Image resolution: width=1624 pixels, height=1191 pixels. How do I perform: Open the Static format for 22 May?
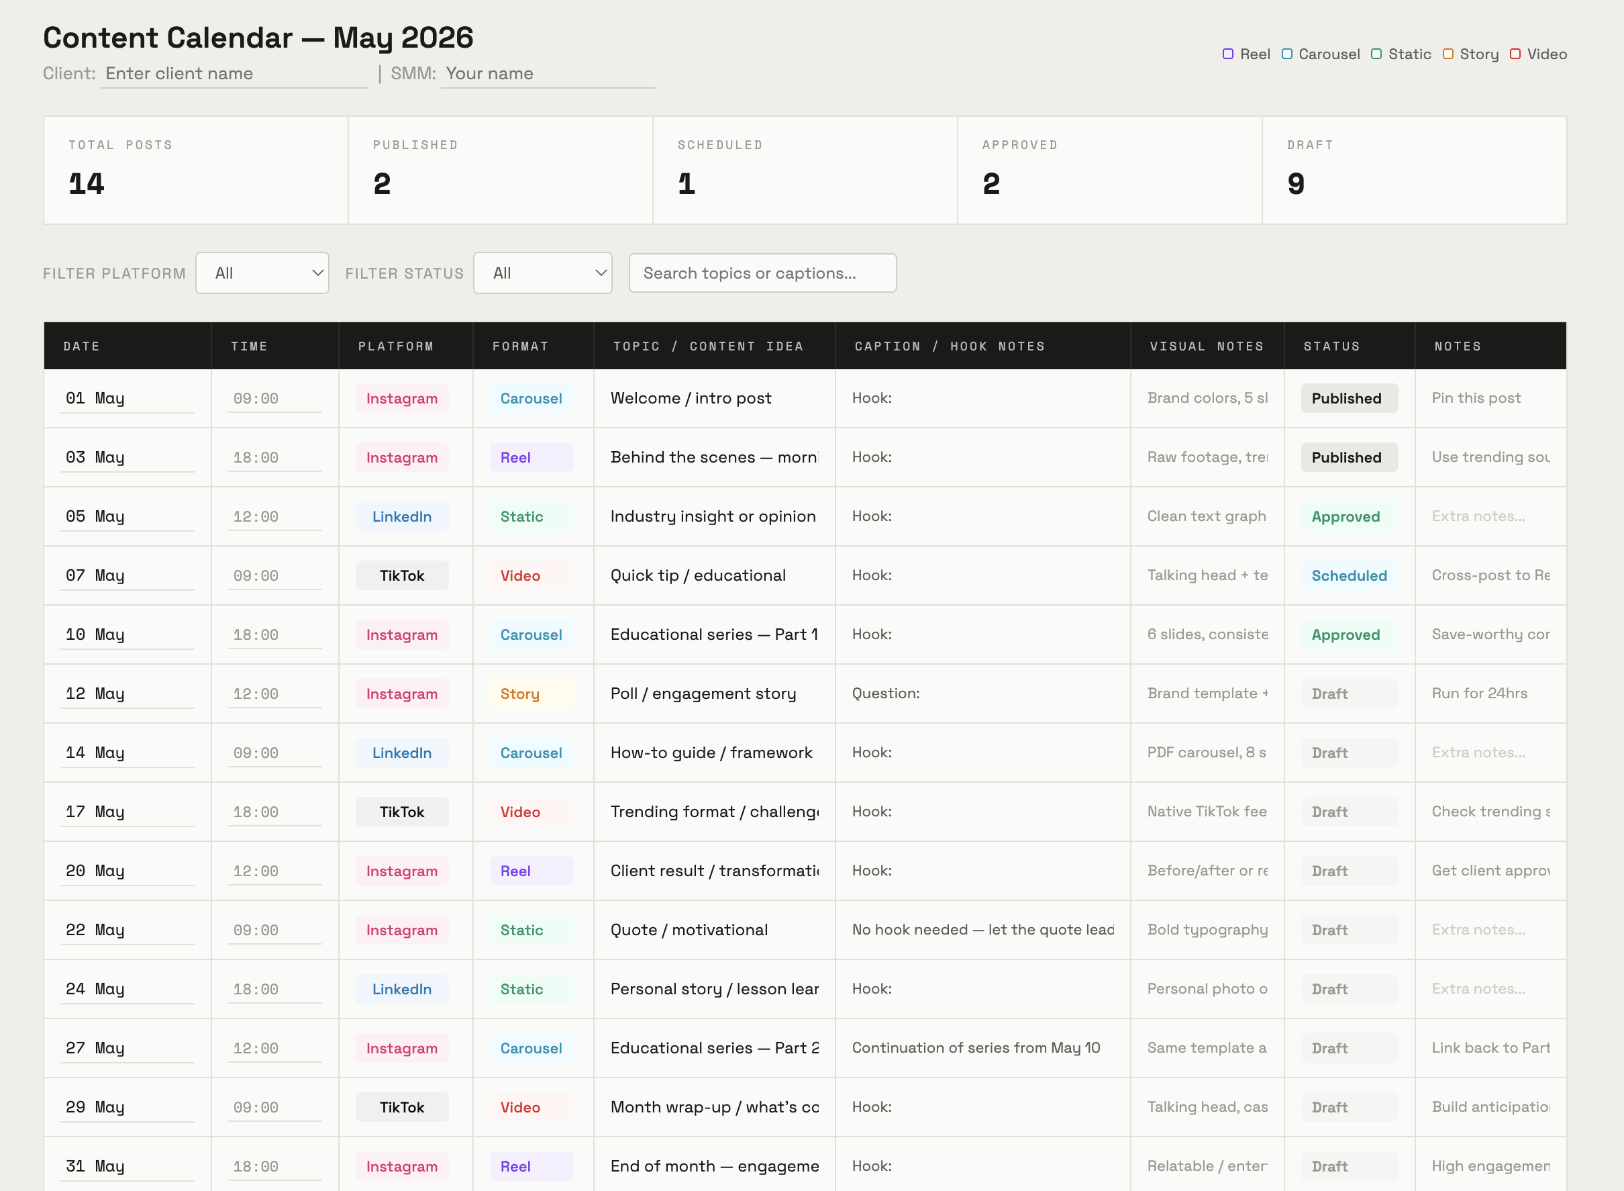click(x=531, y=931)
